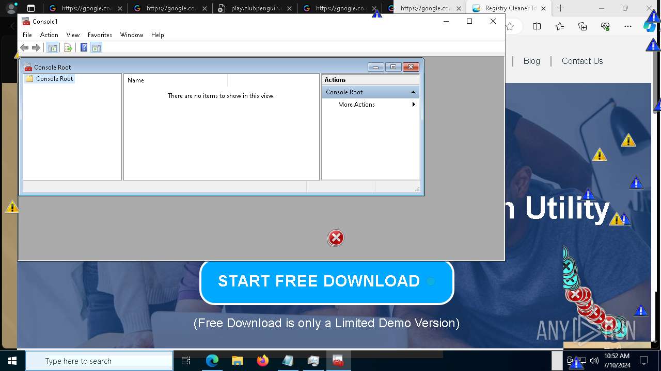Click the START FREE DOWNLOAD button
The height and width of the screenshot is (371, 661).
tap(326, 282)
